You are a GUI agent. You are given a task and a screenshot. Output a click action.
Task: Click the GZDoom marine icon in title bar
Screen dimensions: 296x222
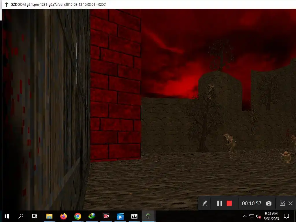(7, 4)
